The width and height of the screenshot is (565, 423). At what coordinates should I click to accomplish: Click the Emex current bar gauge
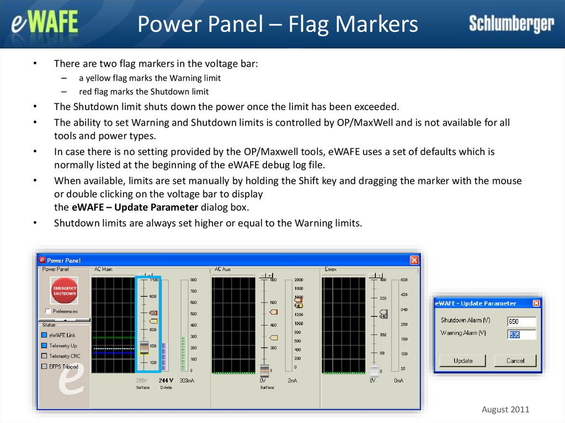click(395, 325)
